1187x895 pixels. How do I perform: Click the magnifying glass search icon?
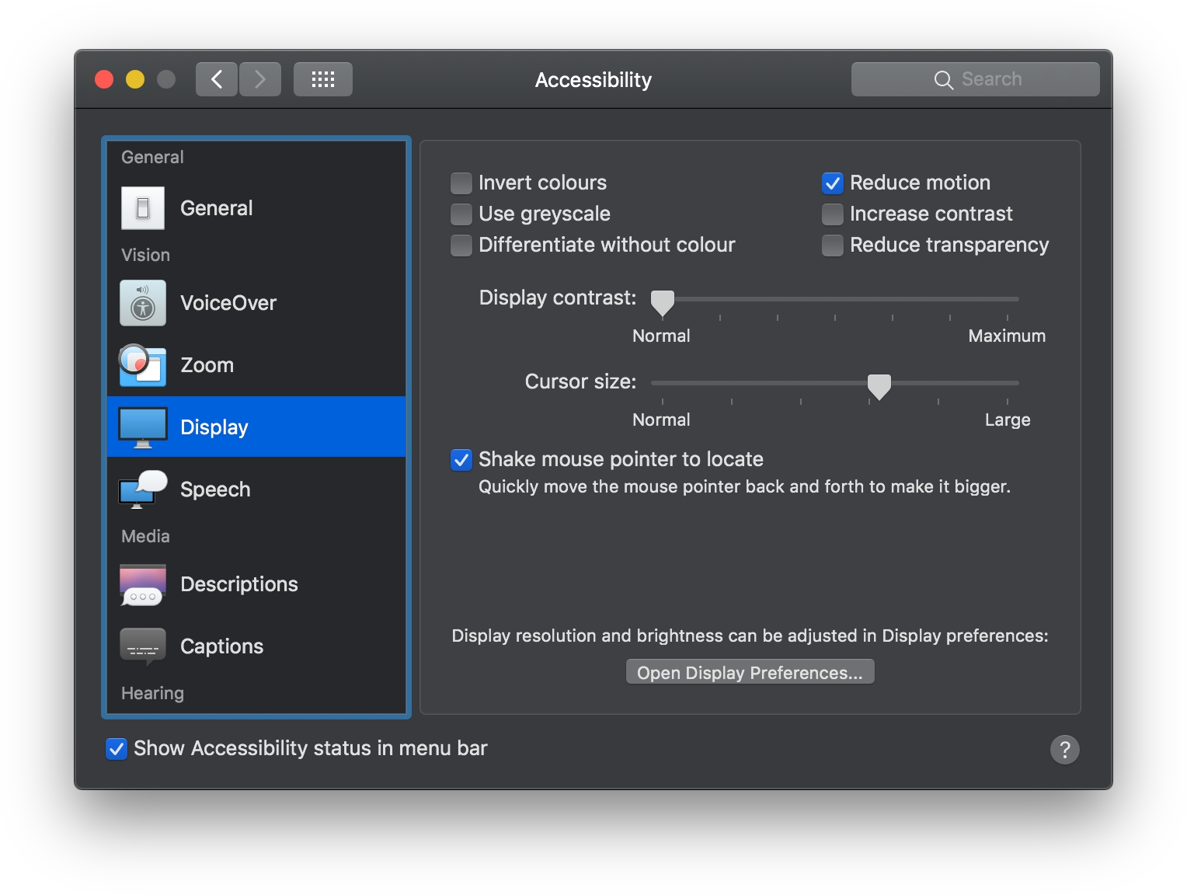tap(943, 80)
